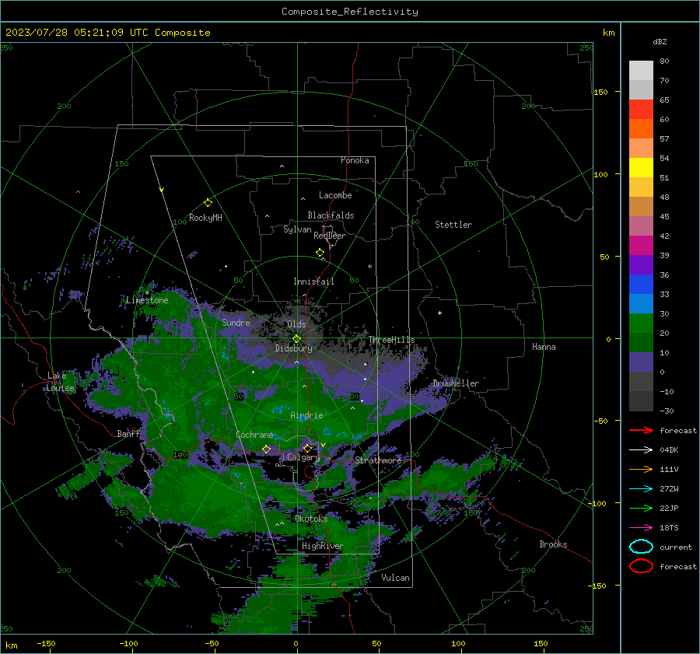Select the Lacombe label

[x=335, y=195]
